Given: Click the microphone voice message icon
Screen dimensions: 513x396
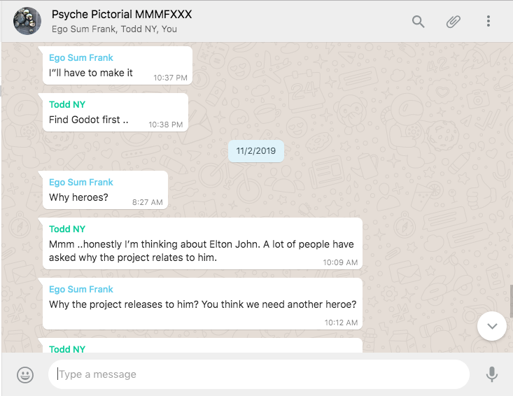Looking at the screenshot, I should click(x=492, y=374).
